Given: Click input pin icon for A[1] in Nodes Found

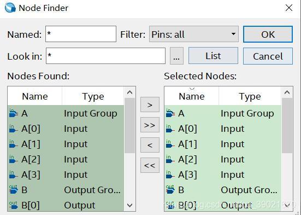Looking at the screenshot, I should coord(13,144).
